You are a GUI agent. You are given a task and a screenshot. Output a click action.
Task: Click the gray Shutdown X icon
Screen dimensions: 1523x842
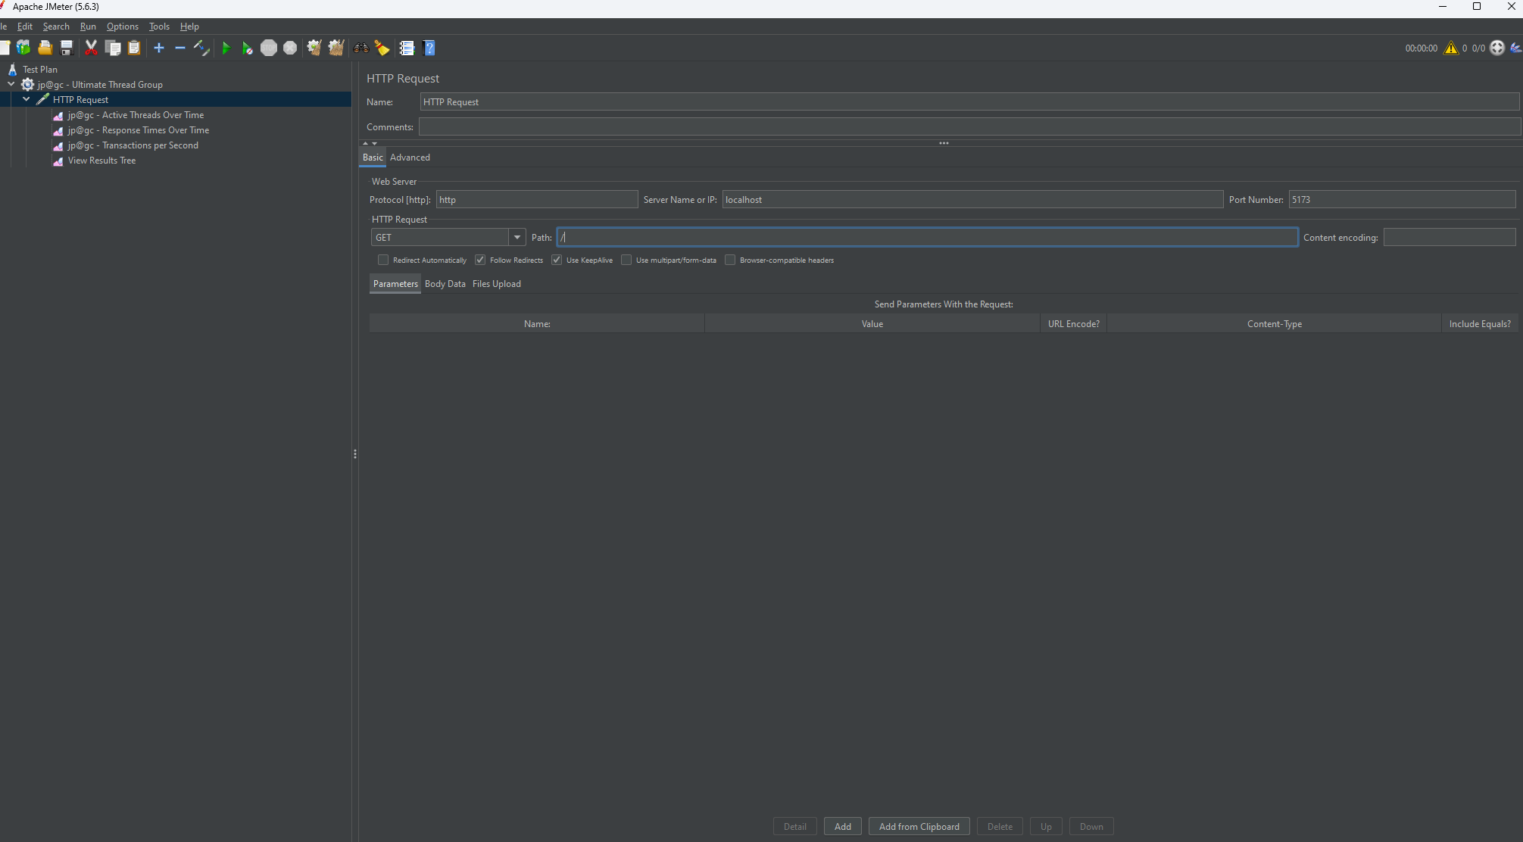pyautogui.click(x=290, y=48)
